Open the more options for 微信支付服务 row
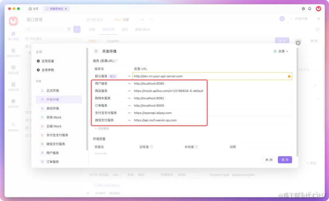This screenshot has width=329, height=201. click(x=129, y=120)
